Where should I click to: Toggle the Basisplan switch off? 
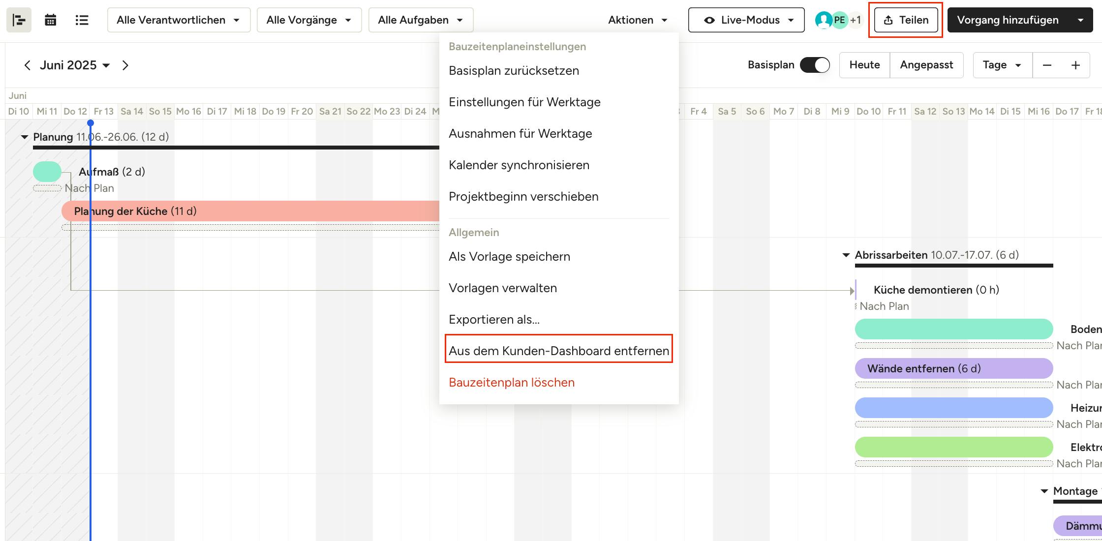[x=815, y=65]
